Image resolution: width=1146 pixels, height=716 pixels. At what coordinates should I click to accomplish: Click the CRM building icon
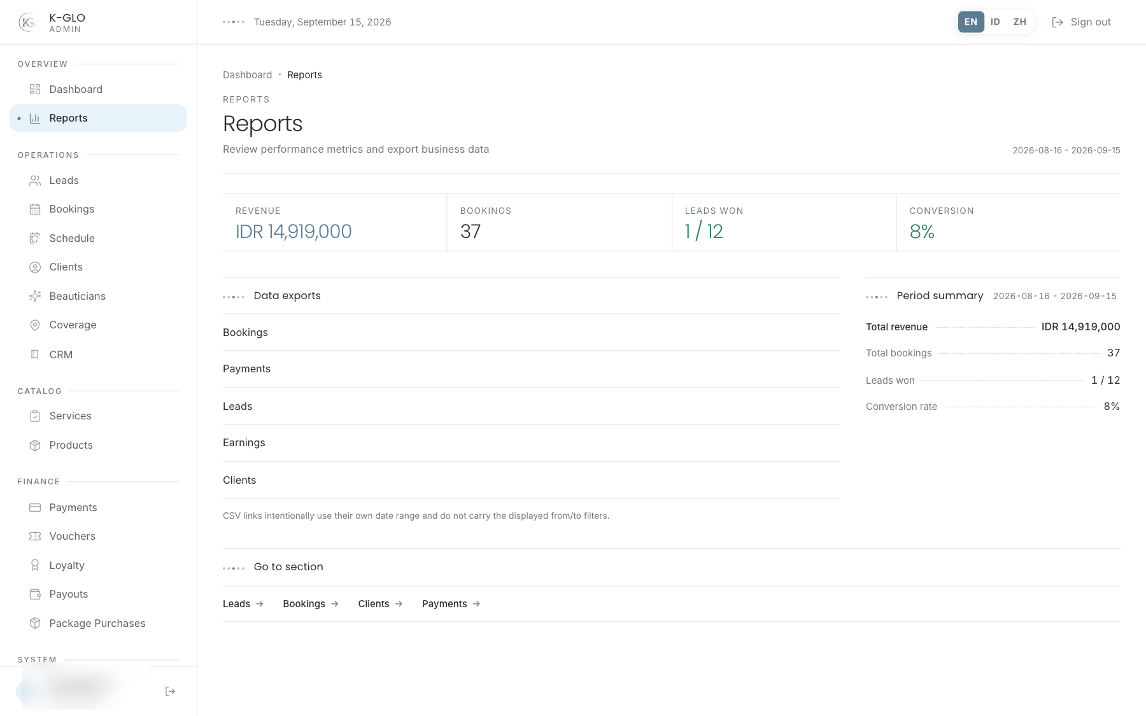(35, 354)
